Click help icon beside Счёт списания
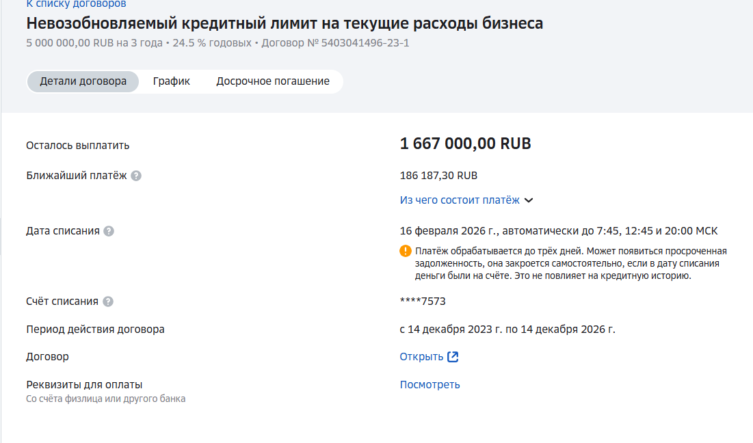Screen dimensions: 753x443 (108, 301)
